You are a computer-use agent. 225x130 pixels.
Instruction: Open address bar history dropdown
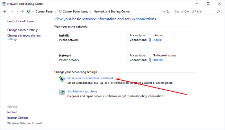(164, 12)
